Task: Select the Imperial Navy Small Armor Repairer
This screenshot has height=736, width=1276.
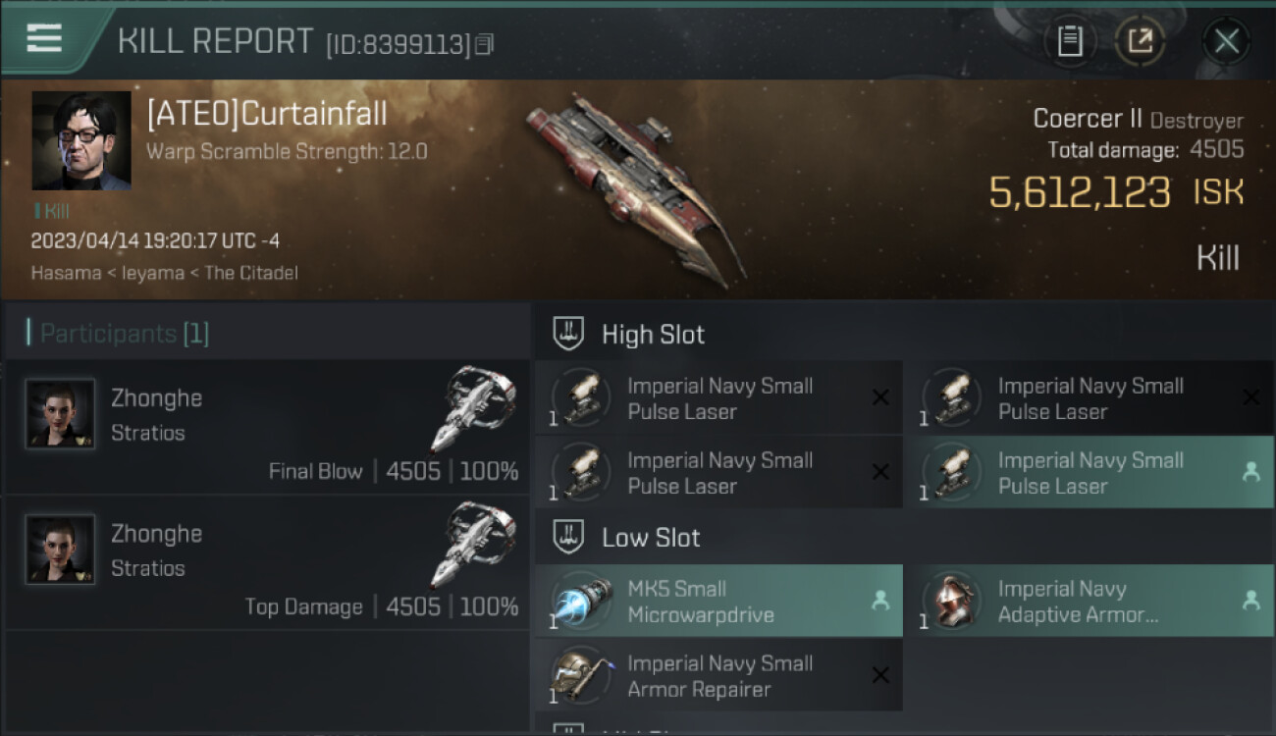Action: pos(718,676)
